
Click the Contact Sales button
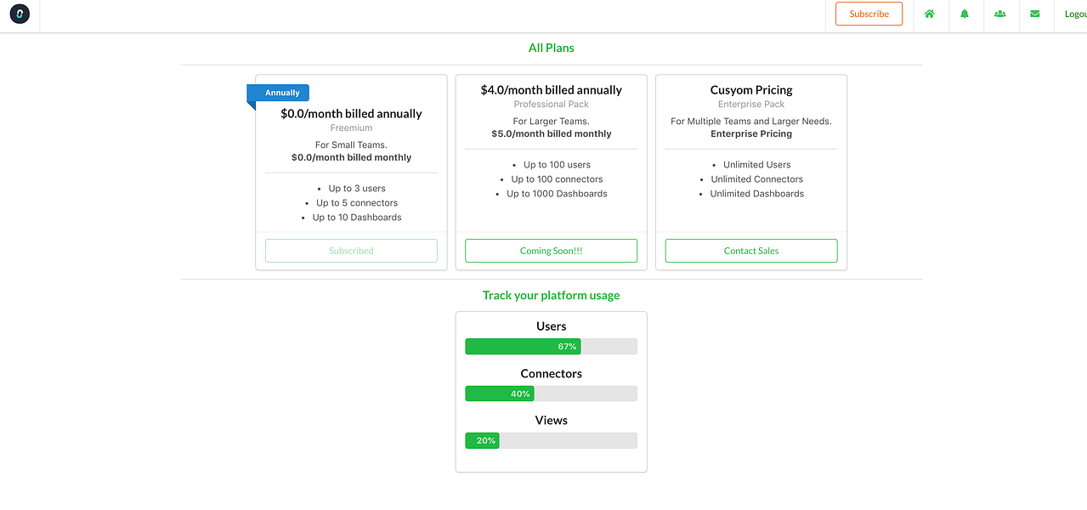[751, 251]
